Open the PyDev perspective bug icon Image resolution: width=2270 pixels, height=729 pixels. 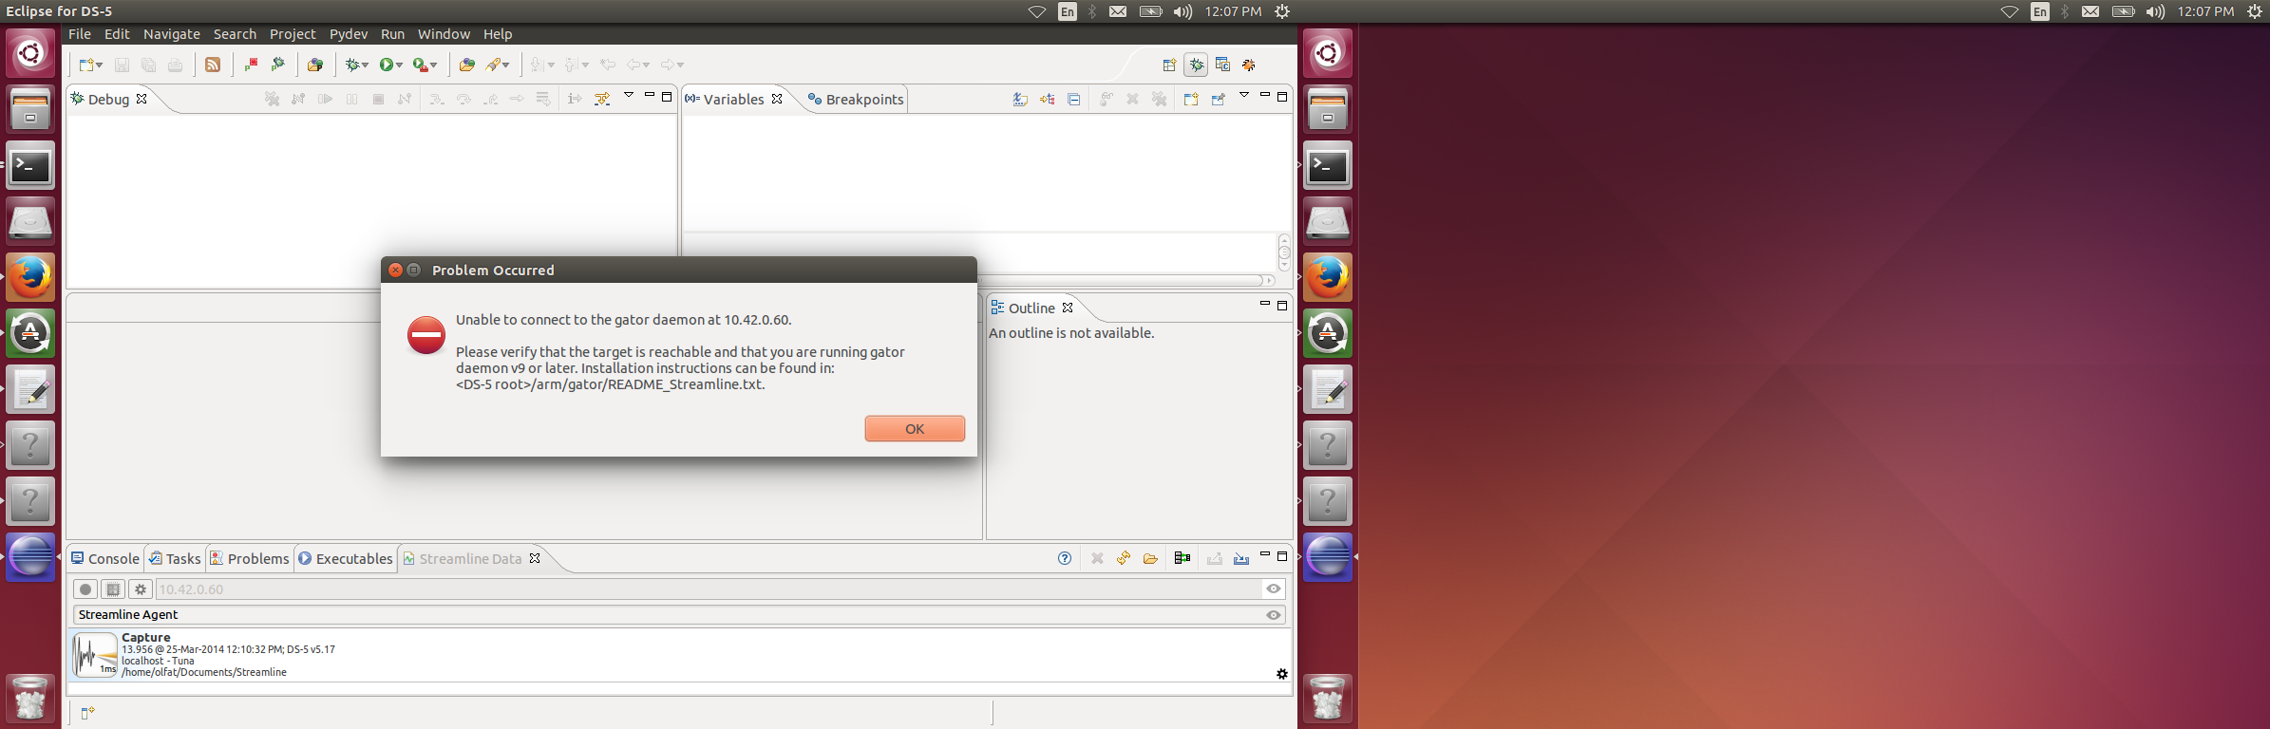coord(1249,65)
